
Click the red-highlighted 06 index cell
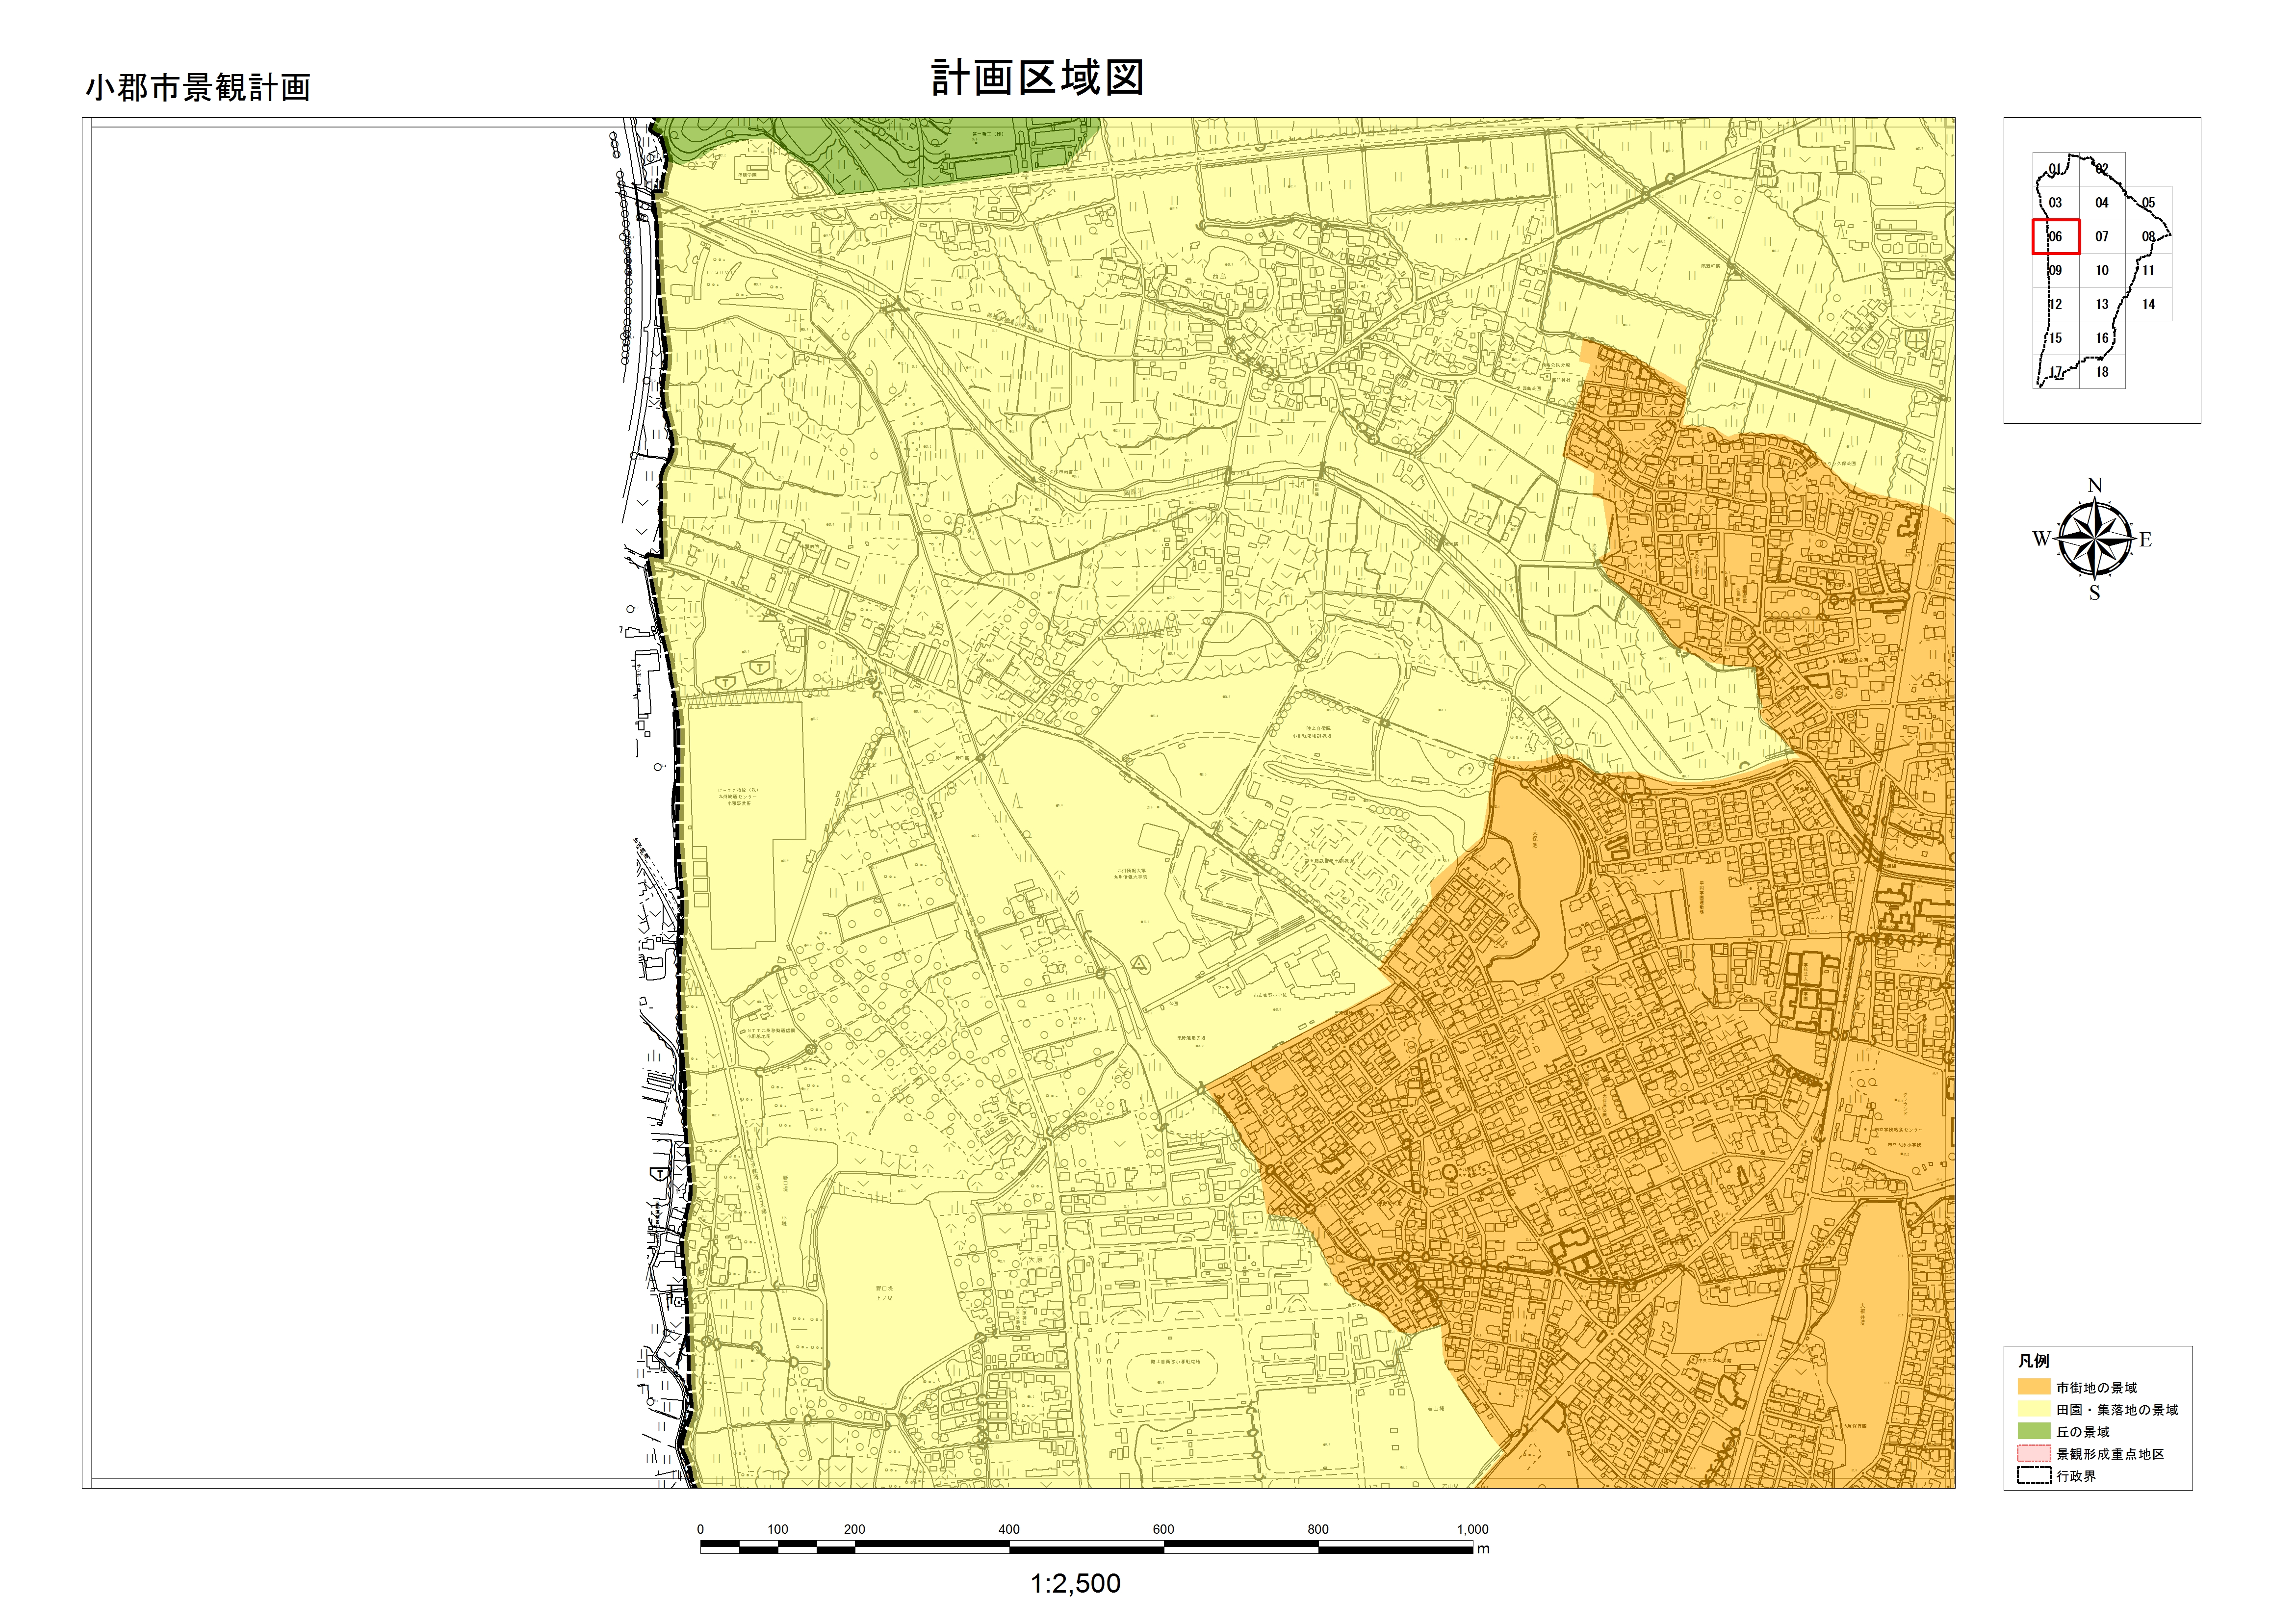click(x=2055, y=237)
